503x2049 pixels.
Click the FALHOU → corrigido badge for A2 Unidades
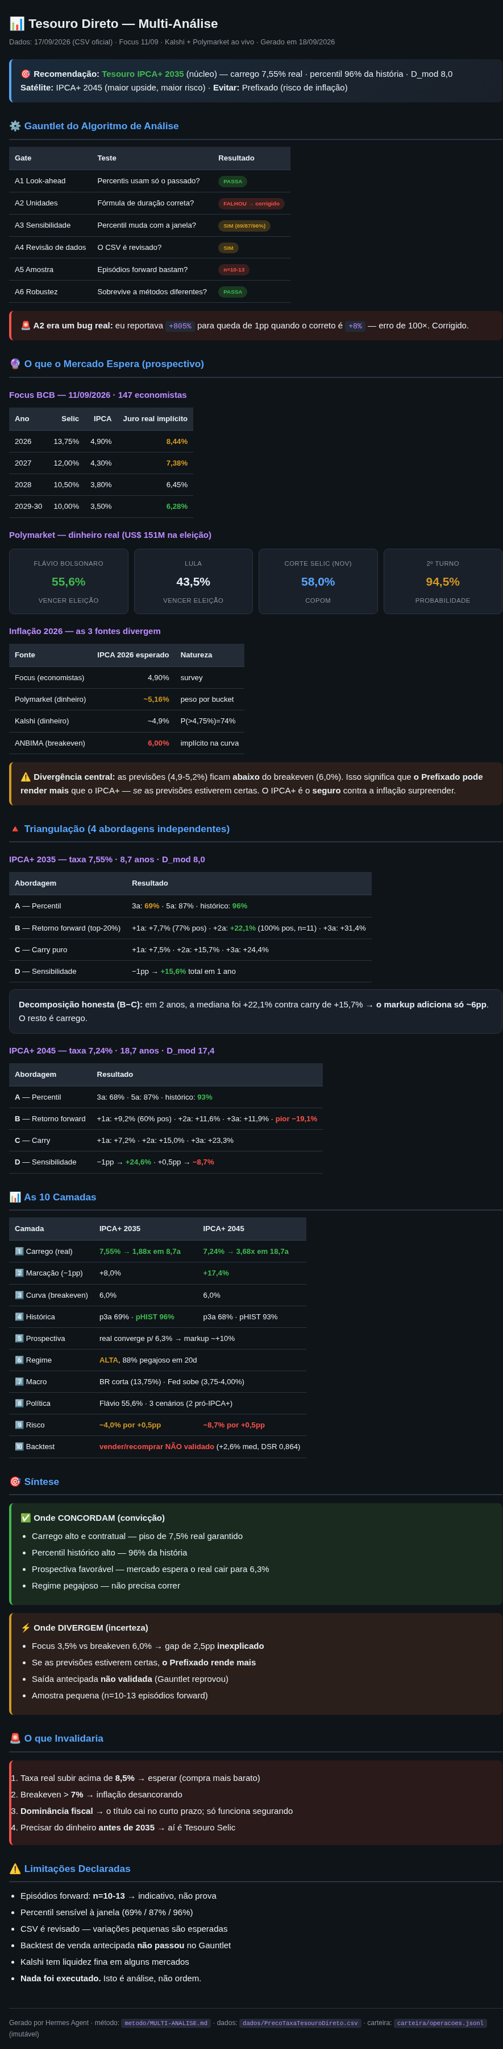pos(251,204)
